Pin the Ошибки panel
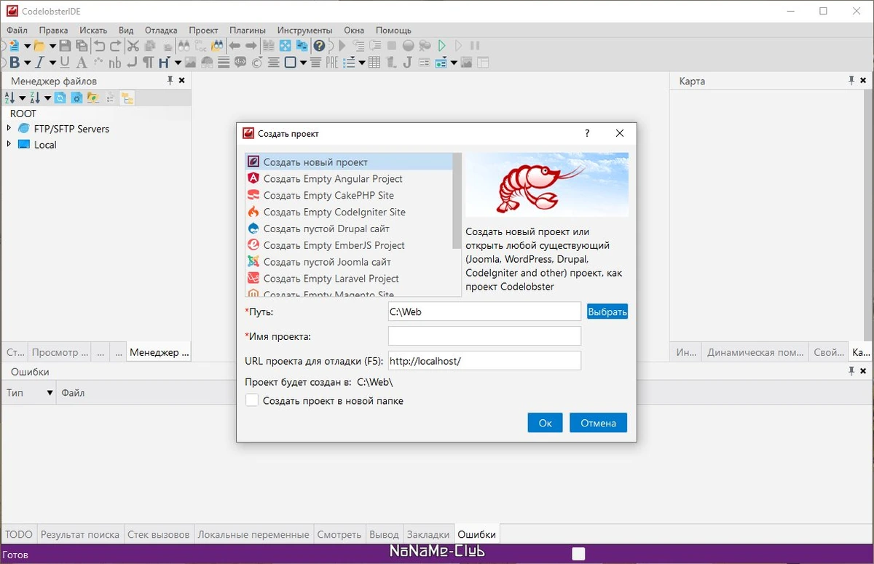Image resolution: width=874 pixels, height=564 pixels. (x=851, y=371)
